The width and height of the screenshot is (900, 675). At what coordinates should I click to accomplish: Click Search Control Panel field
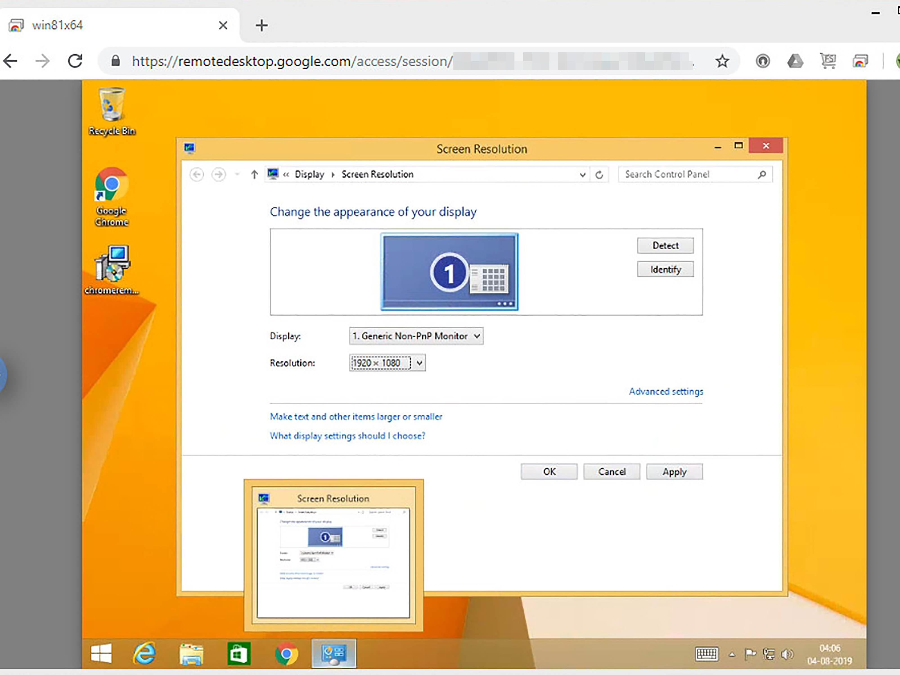[x=695, y=175]
